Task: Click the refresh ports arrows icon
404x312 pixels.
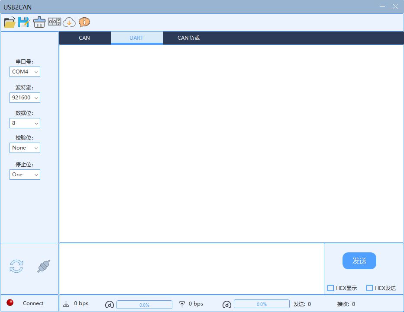Action: [x=16, y=266]
